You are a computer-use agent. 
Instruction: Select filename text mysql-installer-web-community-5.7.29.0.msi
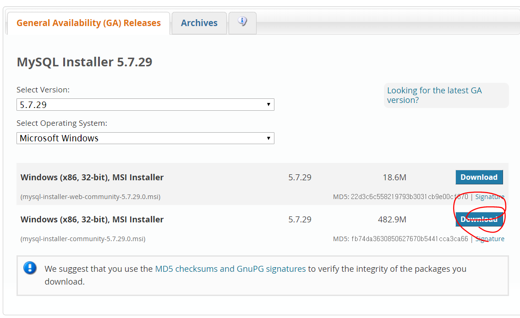click(x=90, y=197)
